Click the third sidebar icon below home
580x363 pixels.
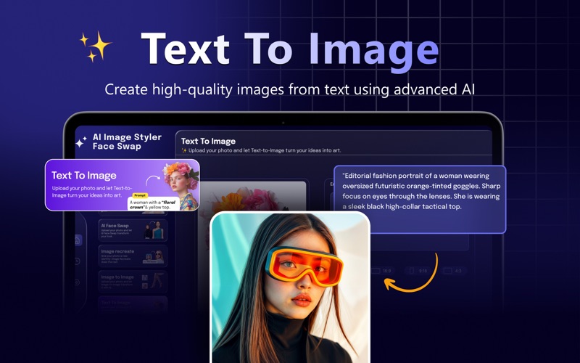[77, 282]
